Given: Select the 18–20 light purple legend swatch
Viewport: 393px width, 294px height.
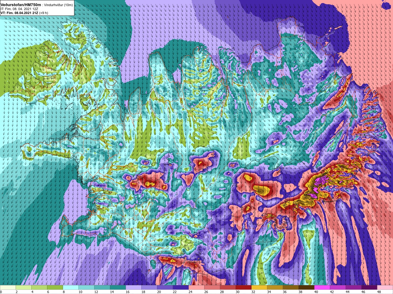Looking at the screenshot, I should (x=149, y=288).
